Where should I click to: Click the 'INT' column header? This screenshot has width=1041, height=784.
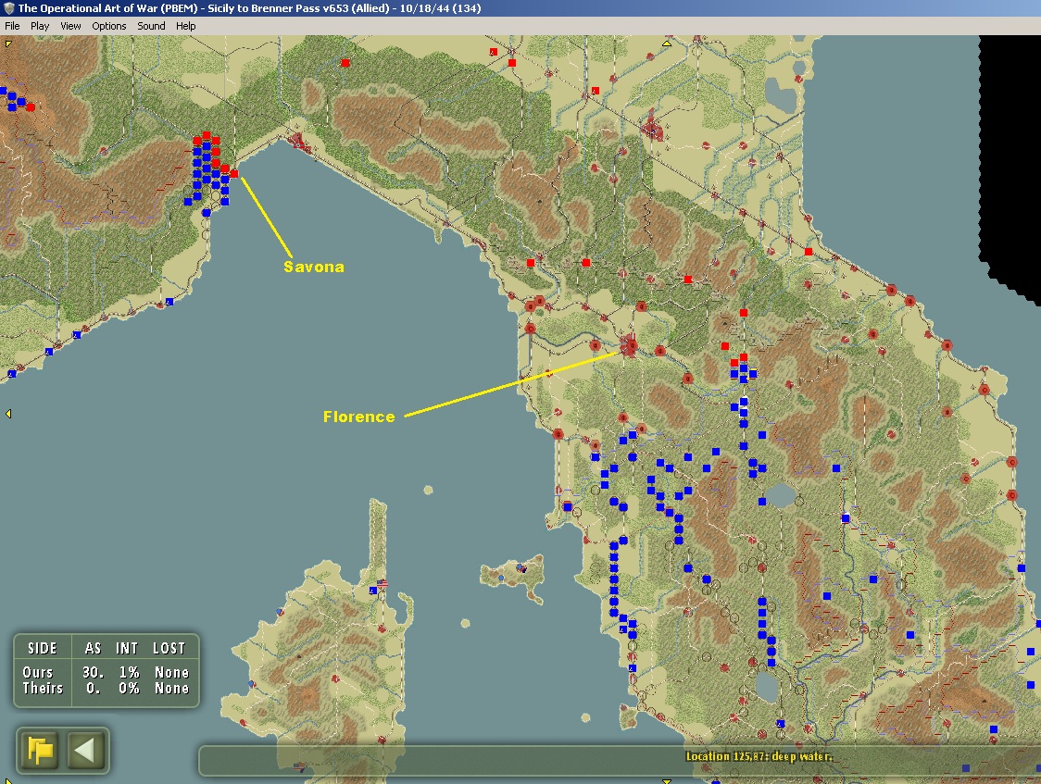pos(127,648)
